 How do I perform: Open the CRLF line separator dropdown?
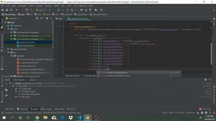click(172, 113)
